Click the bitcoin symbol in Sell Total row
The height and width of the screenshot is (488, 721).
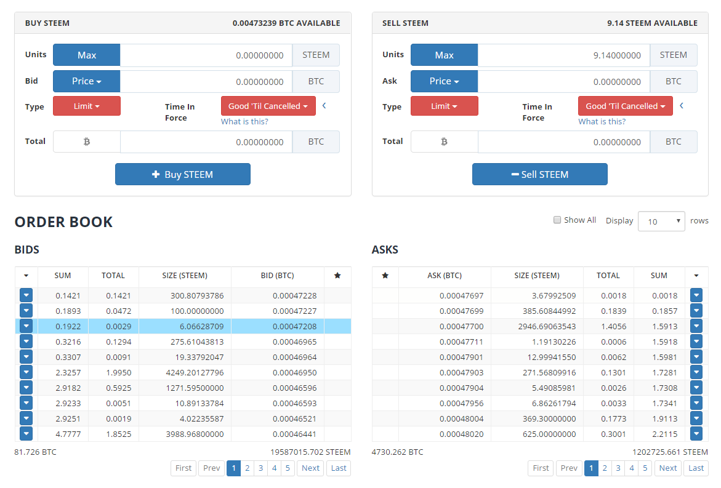pos(444,142)
